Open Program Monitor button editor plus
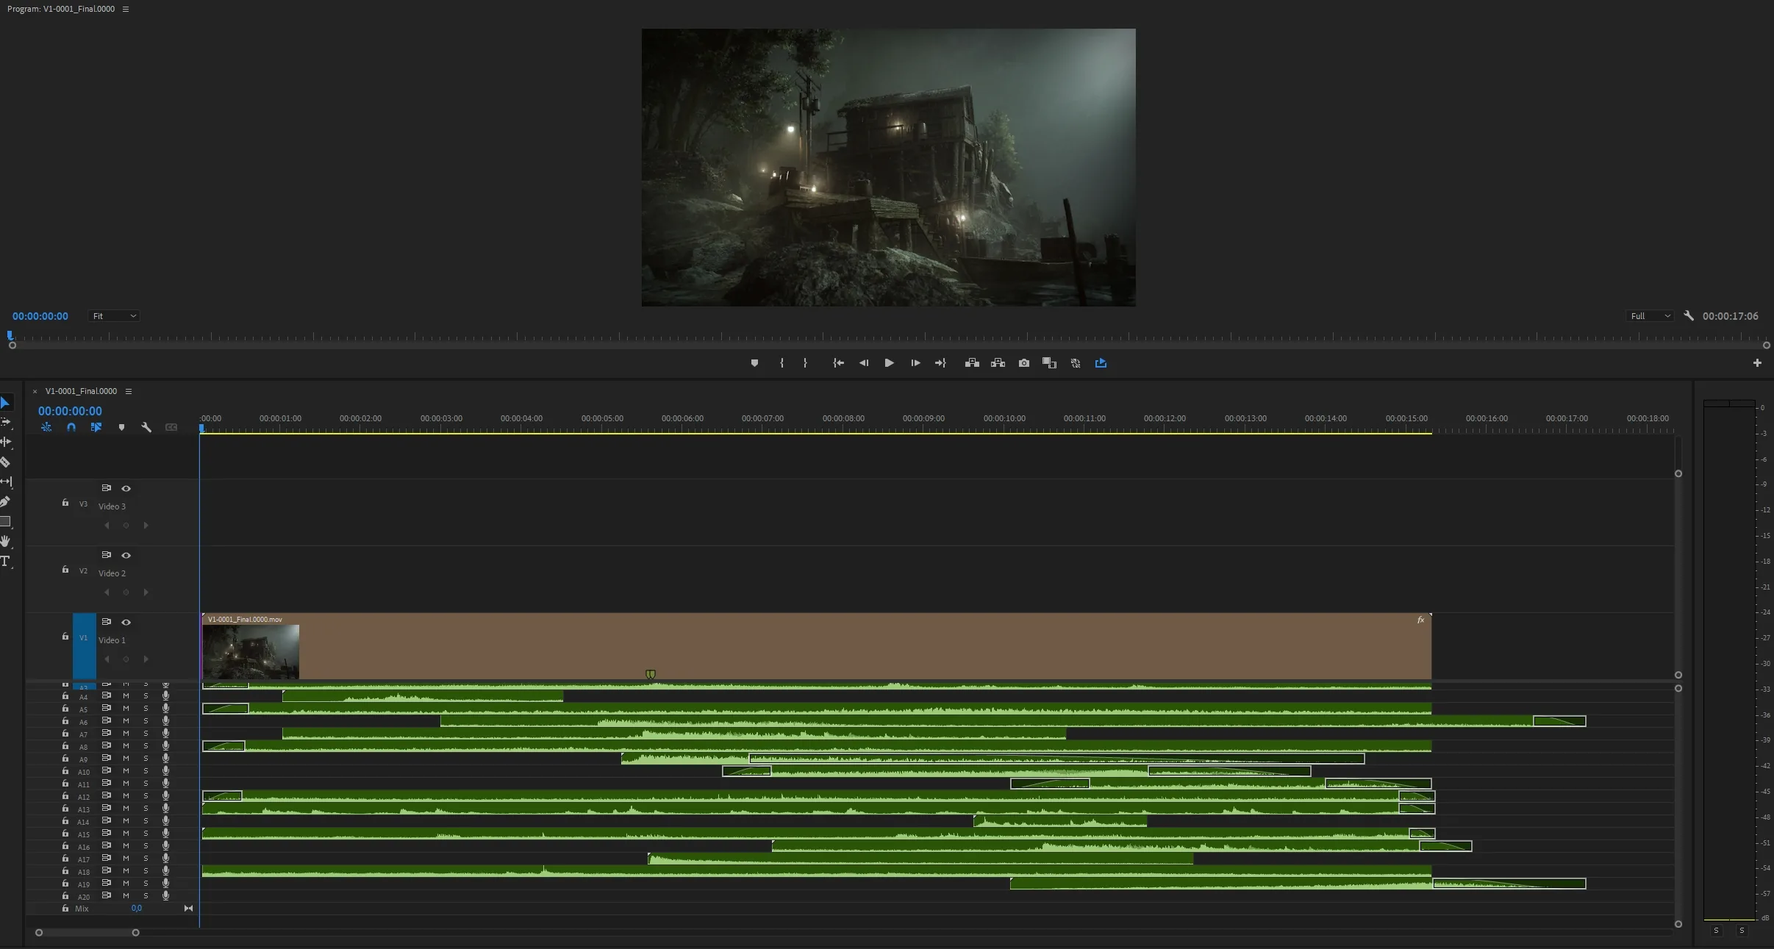The width and height of the screenshot is (1774, 949). pyautogui.click(x=1757, y=363)
